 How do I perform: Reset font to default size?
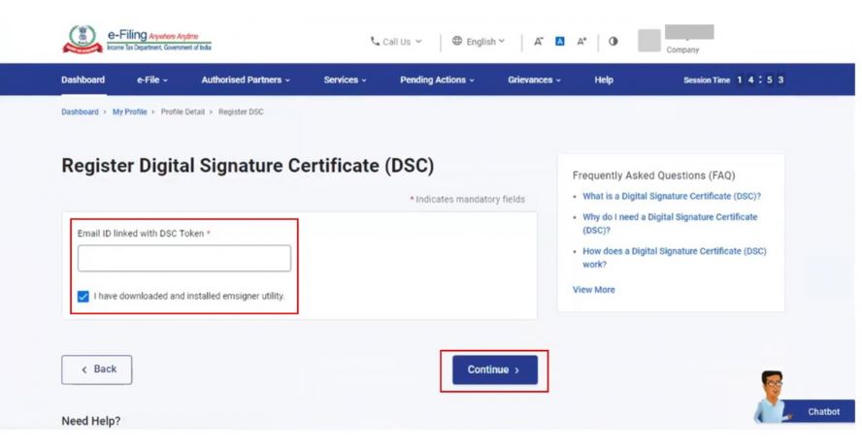(560, 42)
